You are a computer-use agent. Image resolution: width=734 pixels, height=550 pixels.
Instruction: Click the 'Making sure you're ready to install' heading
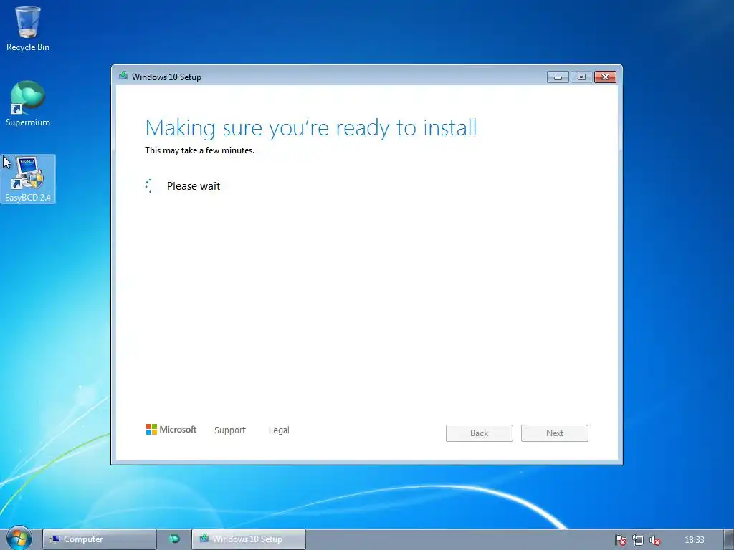311,127
